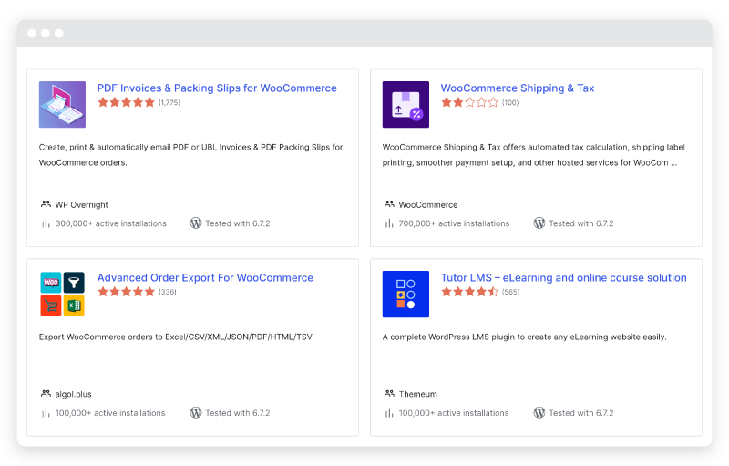Click Themeum author name
The image size is (729, 466).
417,394
